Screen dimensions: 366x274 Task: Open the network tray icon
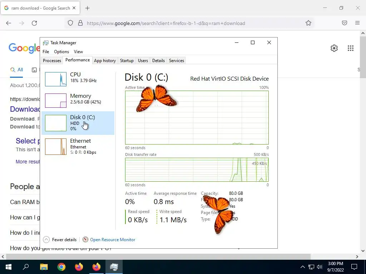(311, 267)
